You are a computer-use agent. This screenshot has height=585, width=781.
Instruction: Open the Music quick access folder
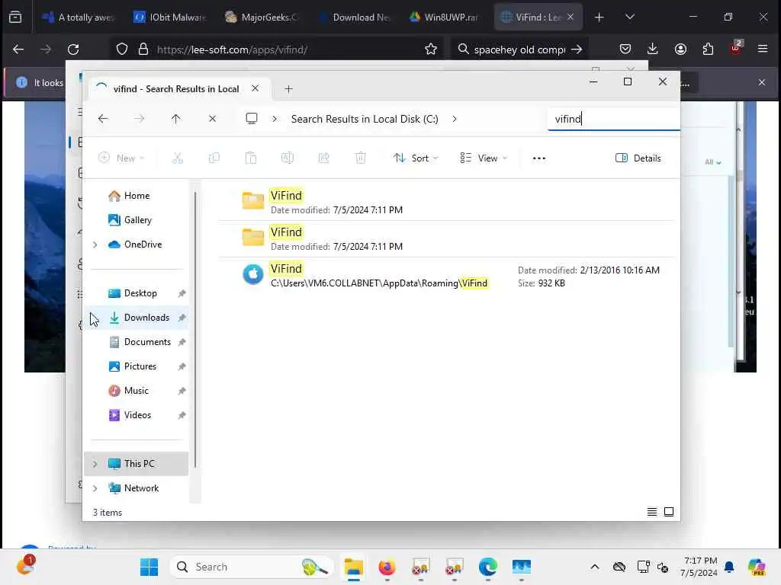[x=137, y=391]
